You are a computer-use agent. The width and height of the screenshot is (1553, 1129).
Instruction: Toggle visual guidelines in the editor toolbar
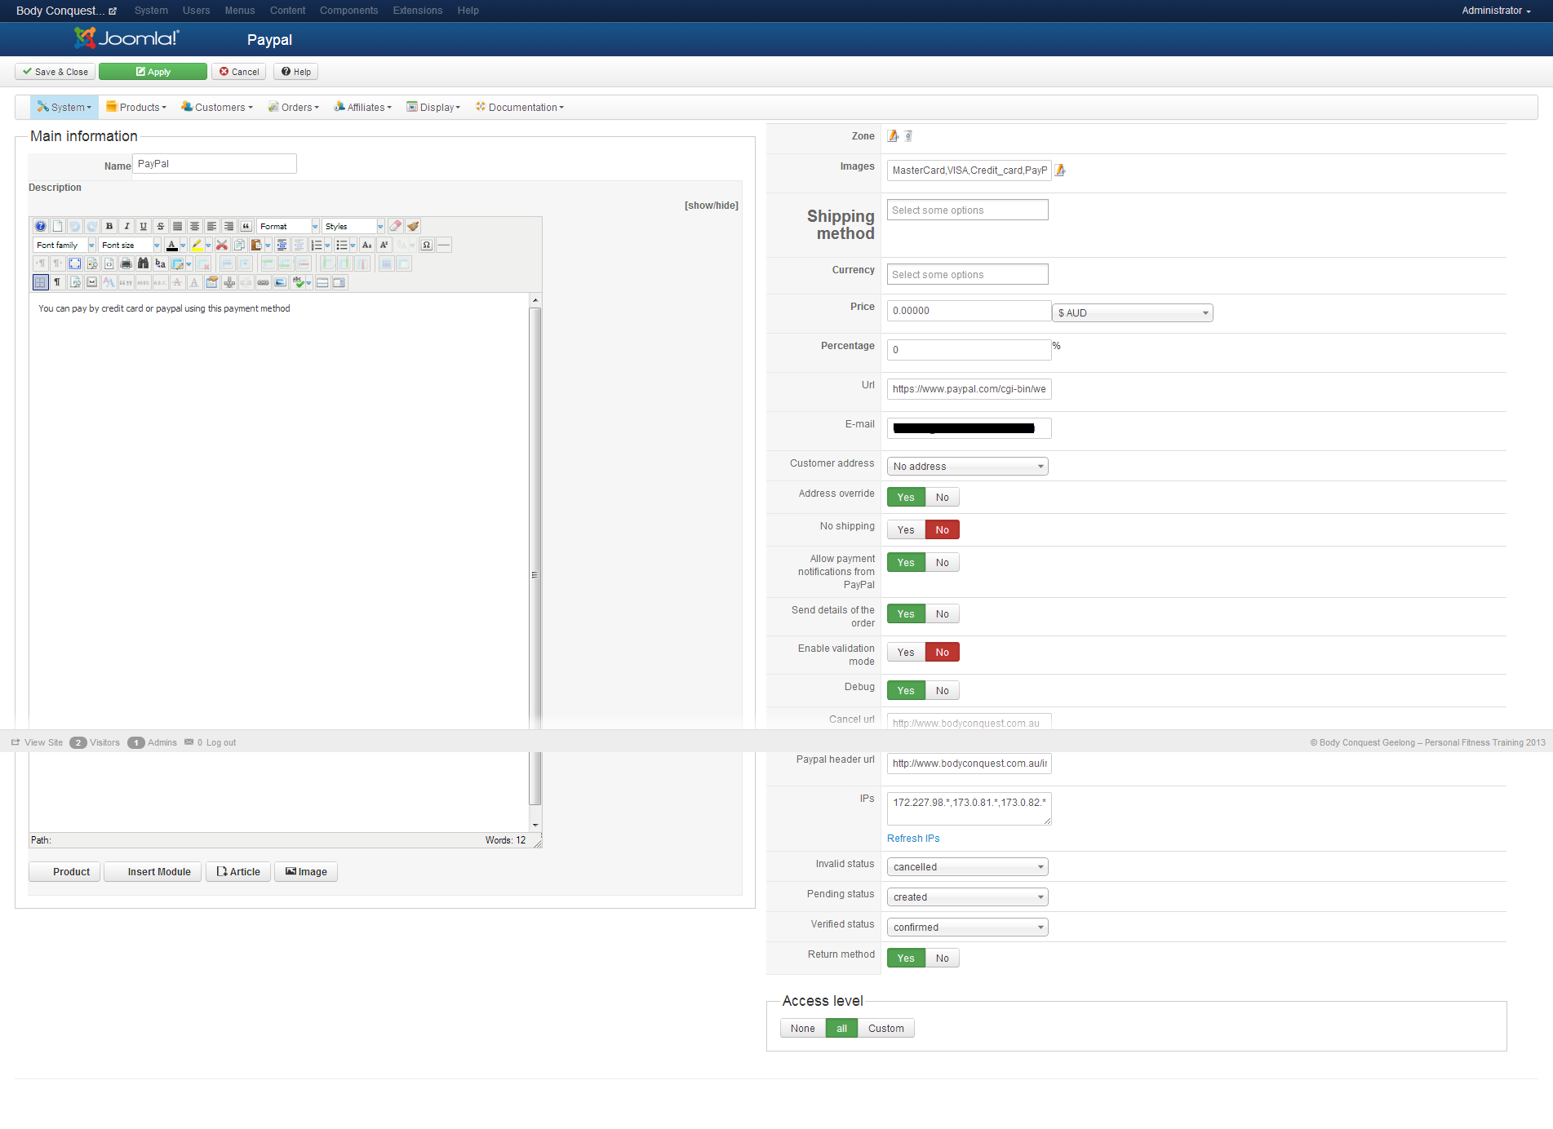coord(40,282)
